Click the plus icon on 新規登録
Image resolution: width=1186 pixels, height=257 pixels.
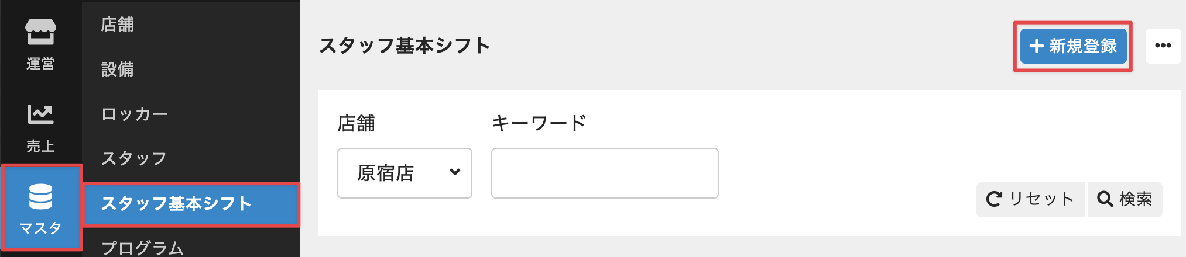(x=1036, y=46)
